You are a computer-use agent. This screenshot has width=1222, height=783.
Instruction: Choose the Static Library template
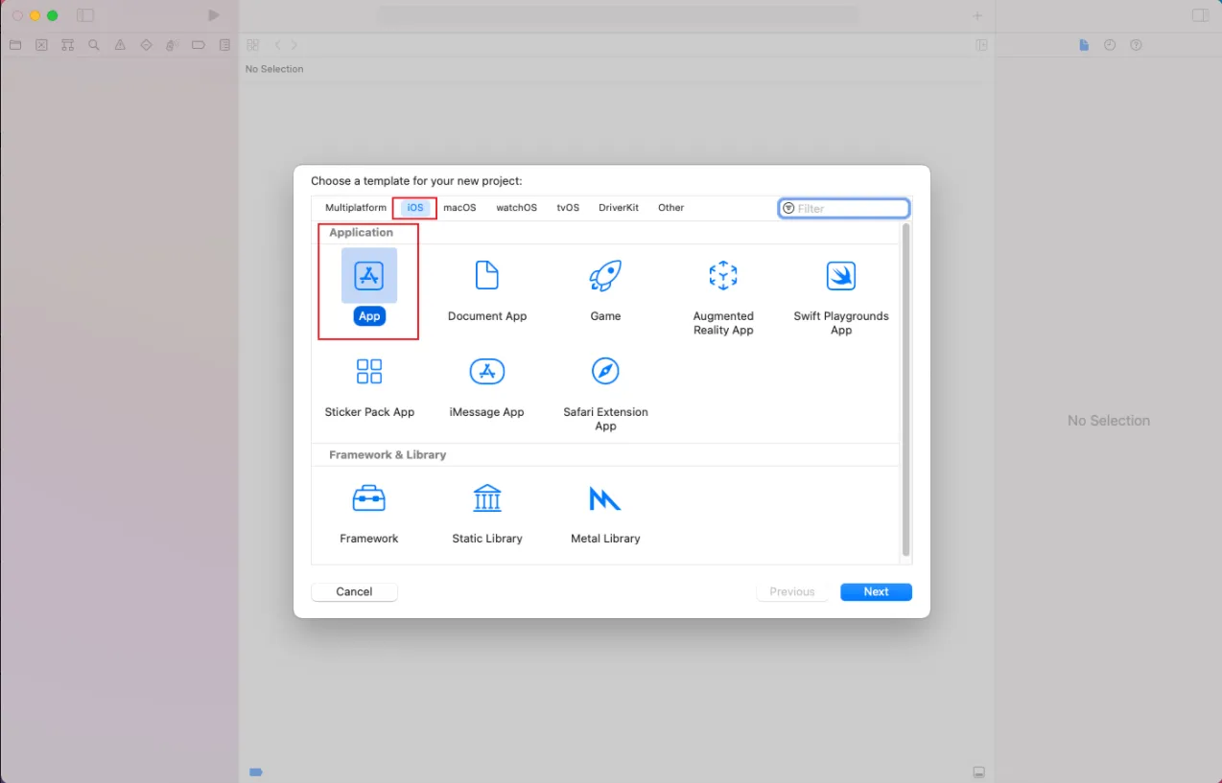click(487, 514)
